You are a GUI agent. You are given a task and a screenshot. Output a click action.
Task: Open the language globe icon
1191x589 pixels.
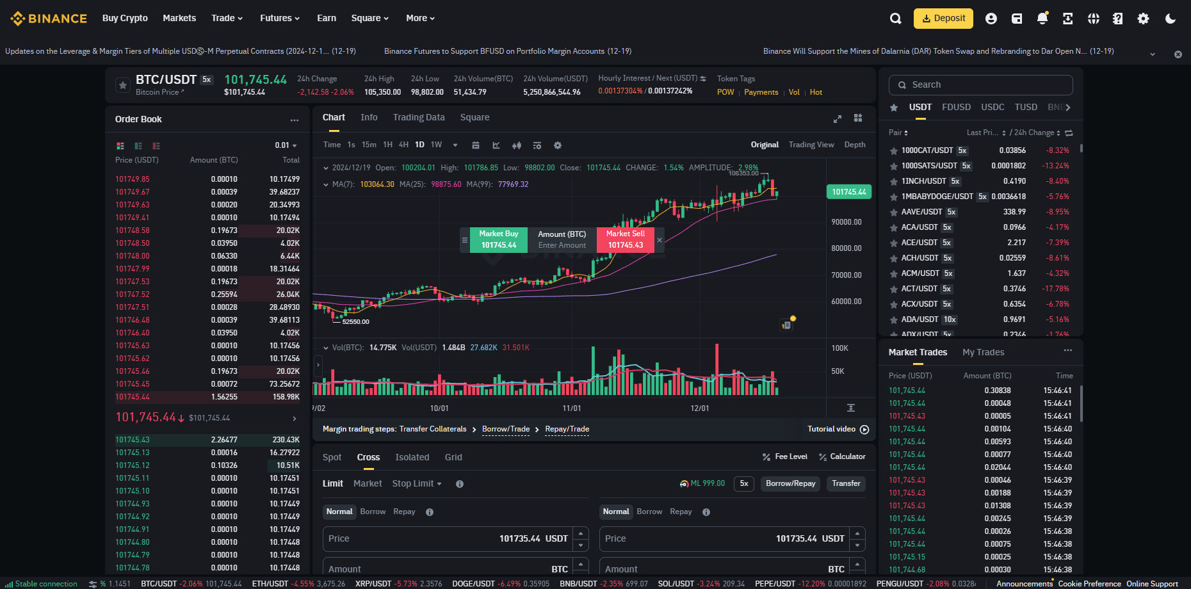point(1094,19)
